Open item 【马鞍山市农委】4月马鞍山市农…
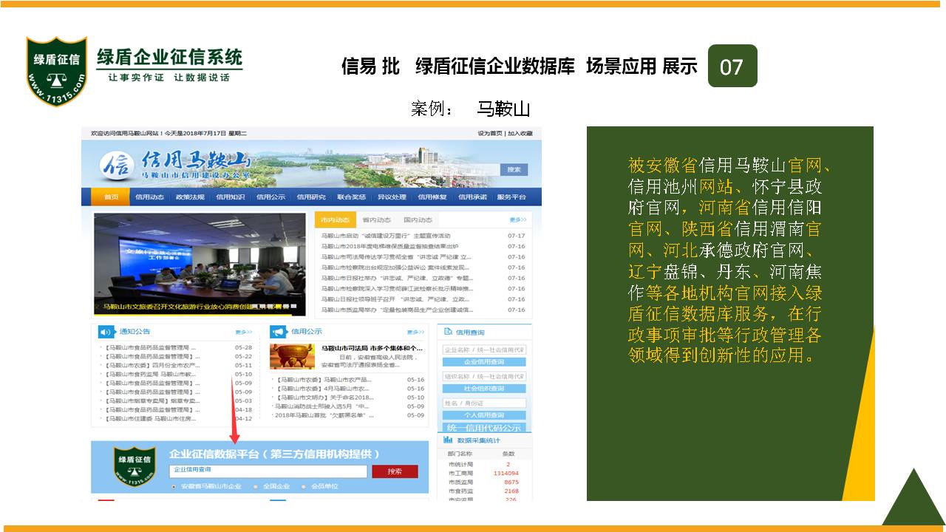Viewport: 946px width, 532px height. pyautogui.click(x=323, y=388)
